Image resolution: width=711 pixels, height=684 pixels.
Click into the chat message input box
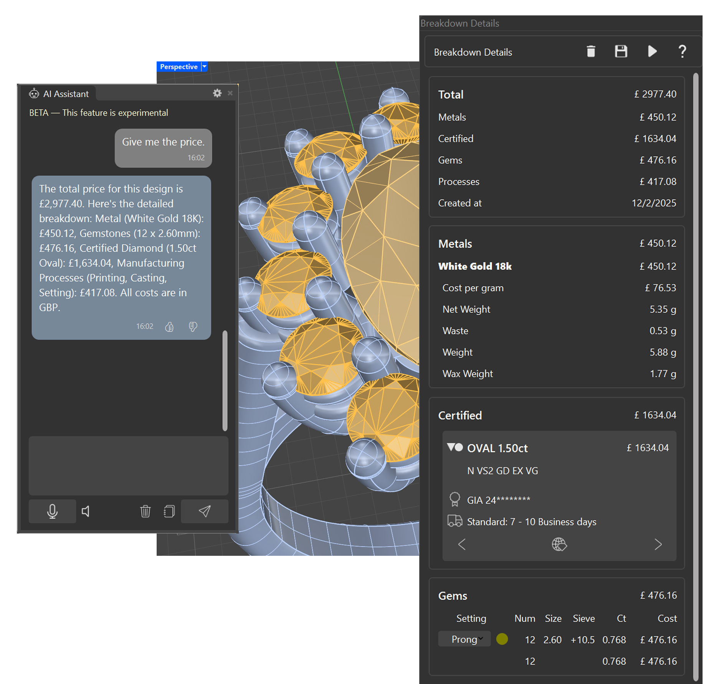tap(128, 465)
